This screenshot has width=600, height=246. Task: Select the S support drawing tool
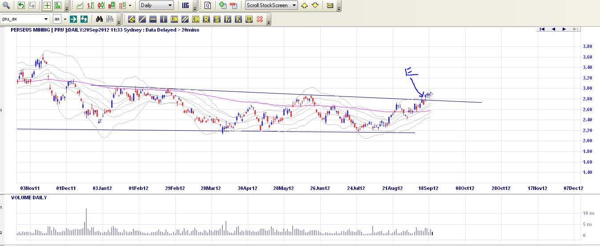point(217,19)
